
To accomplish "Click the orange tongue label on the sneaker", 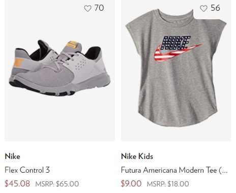I will pyautogui.click(x=72, y=44).
